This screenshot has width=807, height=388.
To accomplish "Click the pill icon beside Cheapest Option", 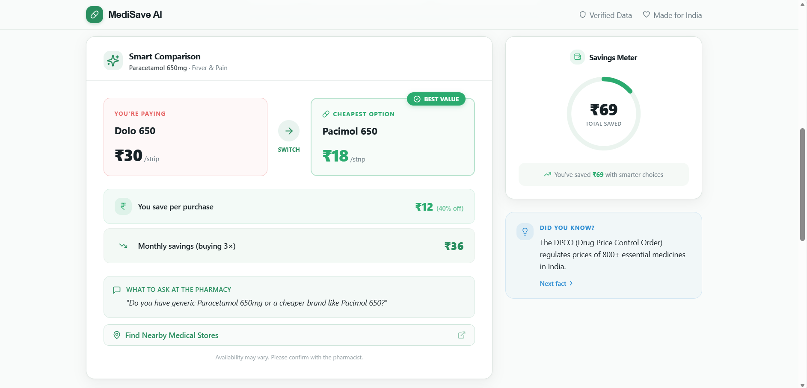I will [326, 114].
